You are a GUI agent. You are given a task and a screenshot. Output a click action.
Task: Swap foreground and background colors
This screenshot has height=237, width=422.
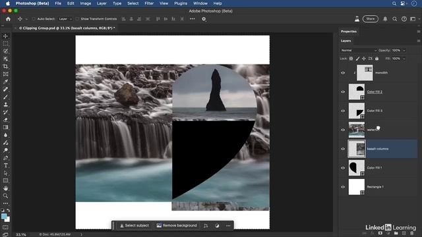[9, 211]
